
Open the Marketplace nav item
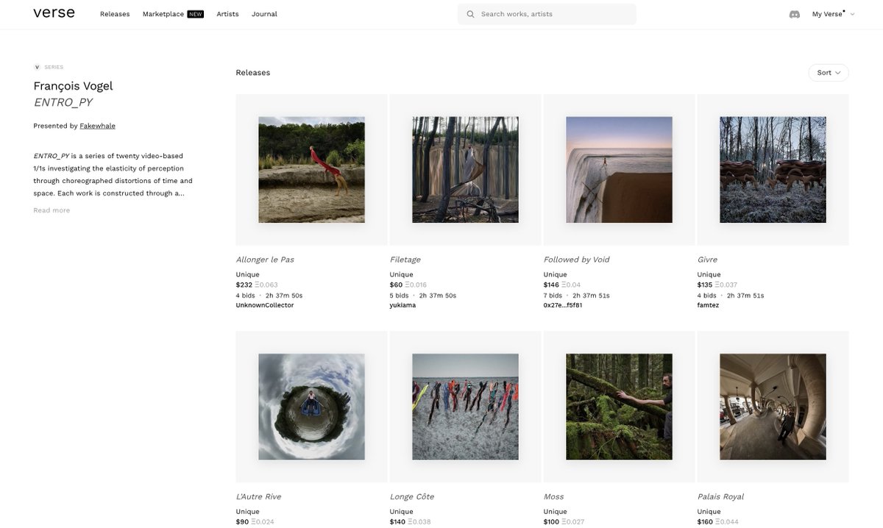[173, 14]
